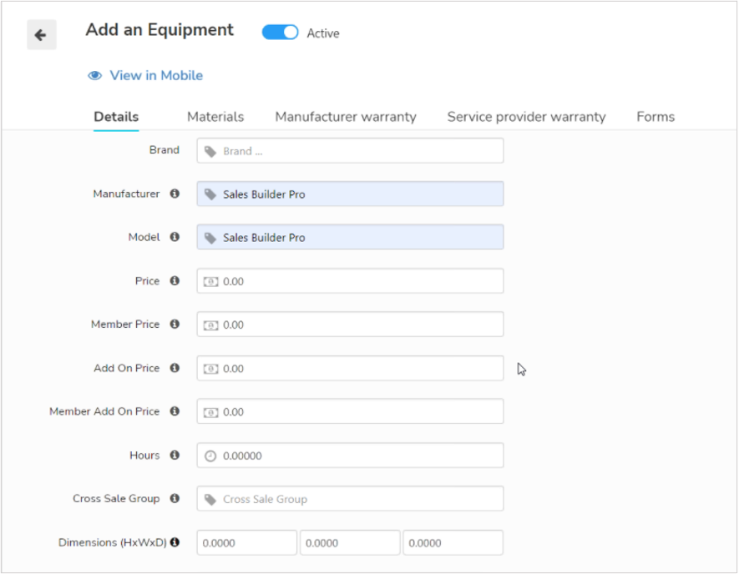Viewport: 739px width, 574px height.
Task: Show info tooltip for Price
Action: pyautogui.click(x=175, y=280)
